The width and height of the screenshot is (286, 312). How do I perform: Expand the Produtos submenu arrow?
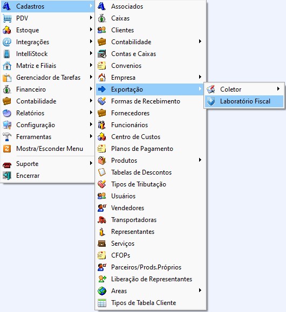pyautogui.click(x=200, y=160)
